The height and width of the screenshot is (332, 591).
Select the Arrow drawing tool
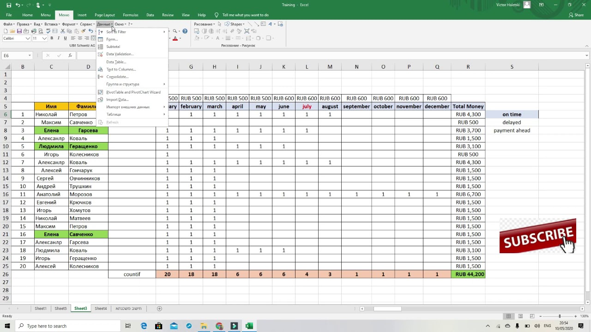coord(257,24)
